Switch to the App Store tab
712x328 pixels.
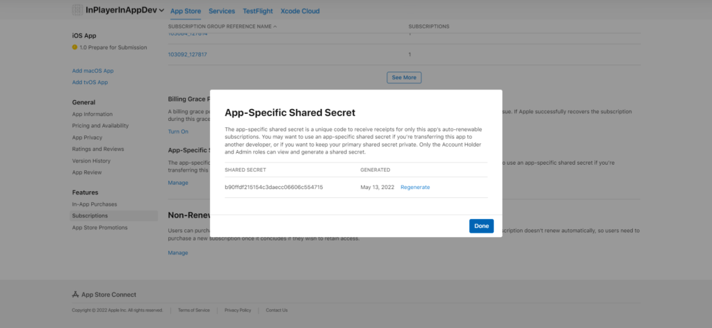coord(186,11)
